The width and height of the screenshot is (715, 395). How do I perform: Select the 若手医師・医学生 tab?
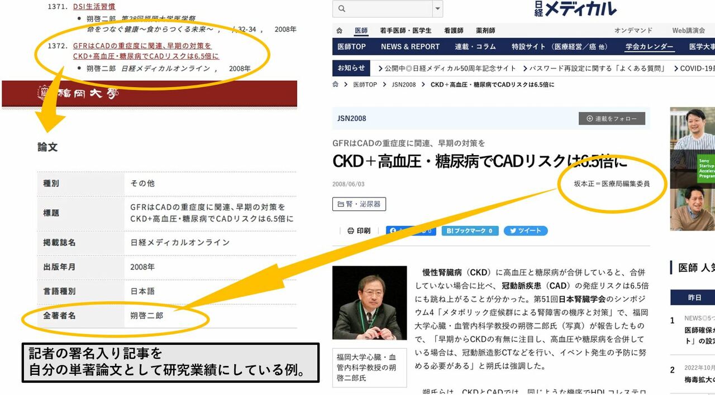(x=406, y=31)
